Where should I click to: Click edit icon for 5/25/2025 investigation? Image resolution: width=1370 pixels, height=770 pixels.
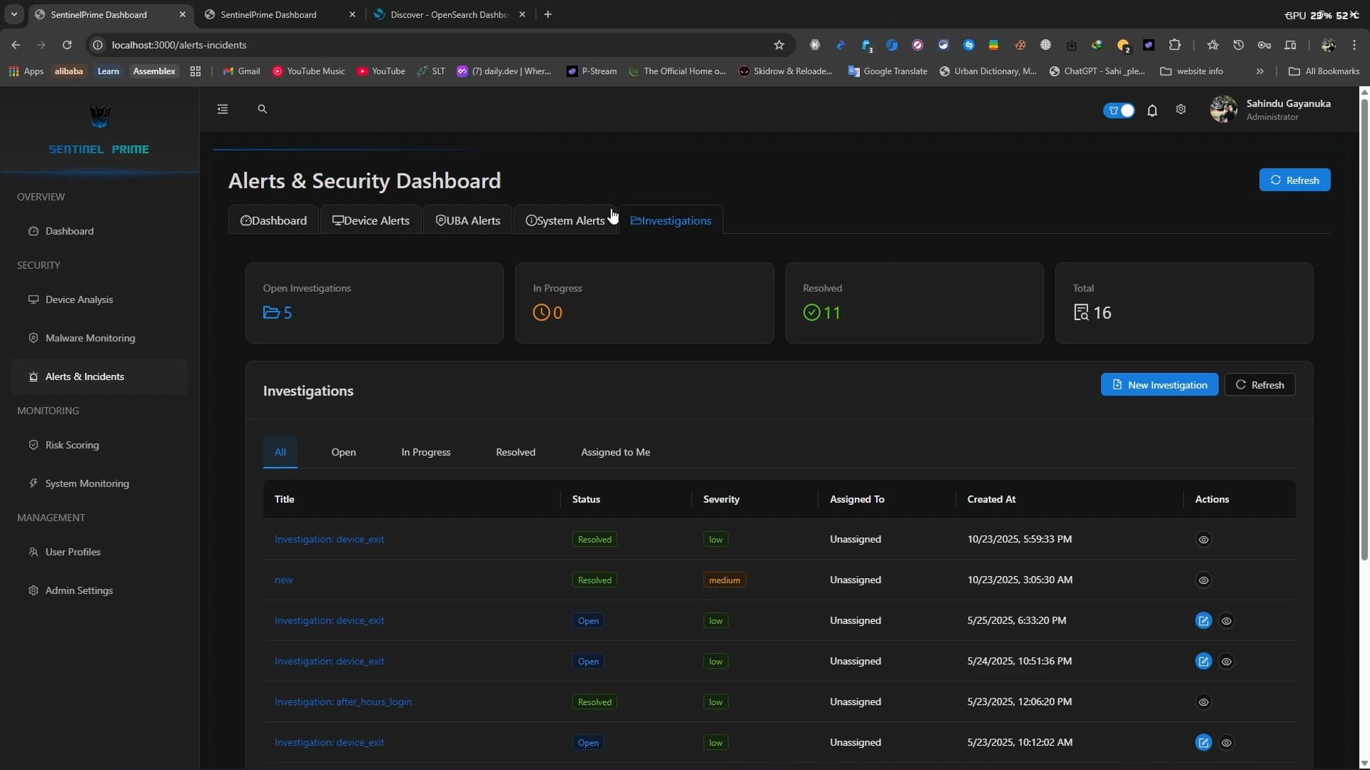(x=1203, y=621)
